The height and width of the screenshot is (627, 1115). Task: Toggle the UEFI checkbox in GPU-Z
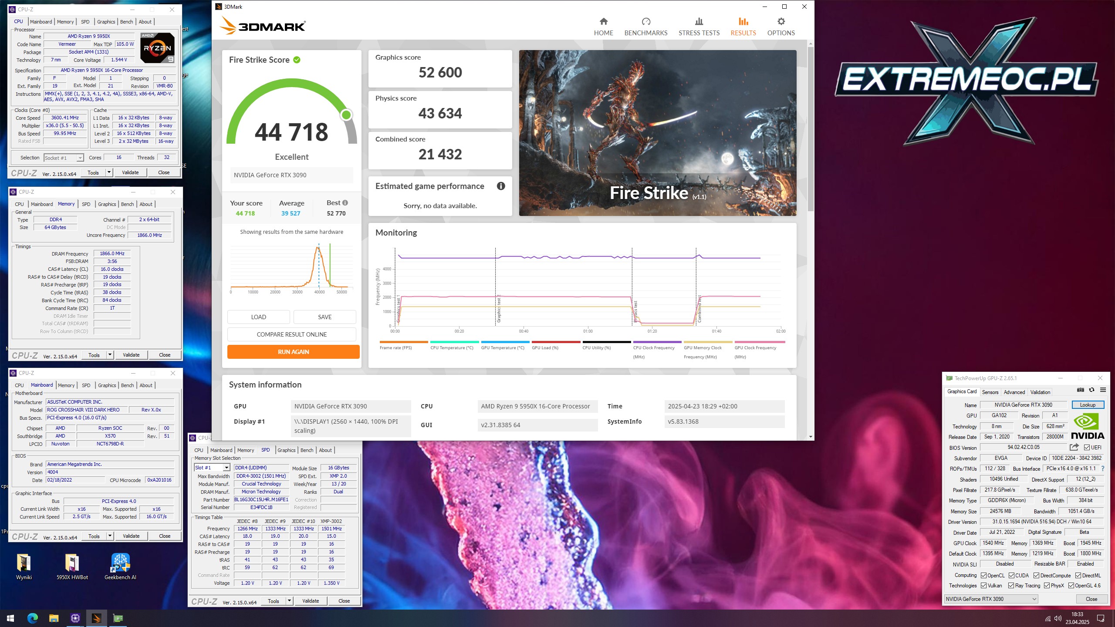coord(1087,447)
